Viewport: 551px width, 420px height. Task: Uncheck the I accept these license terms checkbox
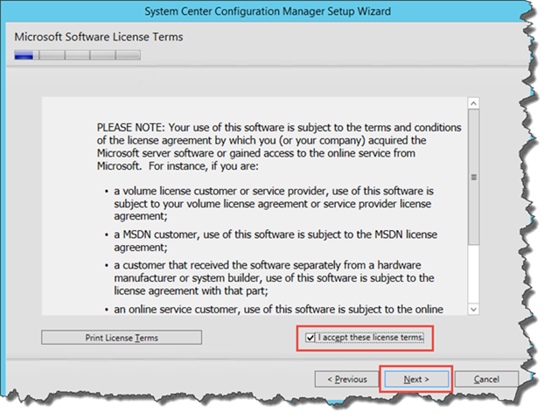click(x=310, y=338)
